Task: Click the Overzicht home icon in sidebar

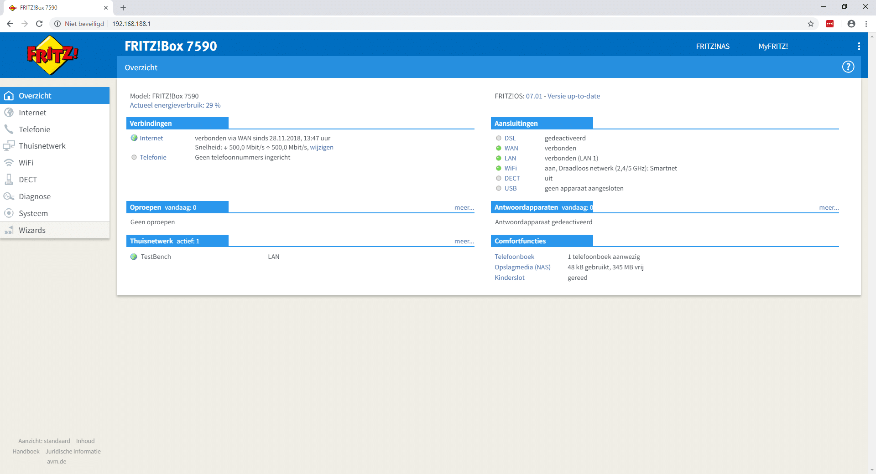Action: click(x=9, y=96)
